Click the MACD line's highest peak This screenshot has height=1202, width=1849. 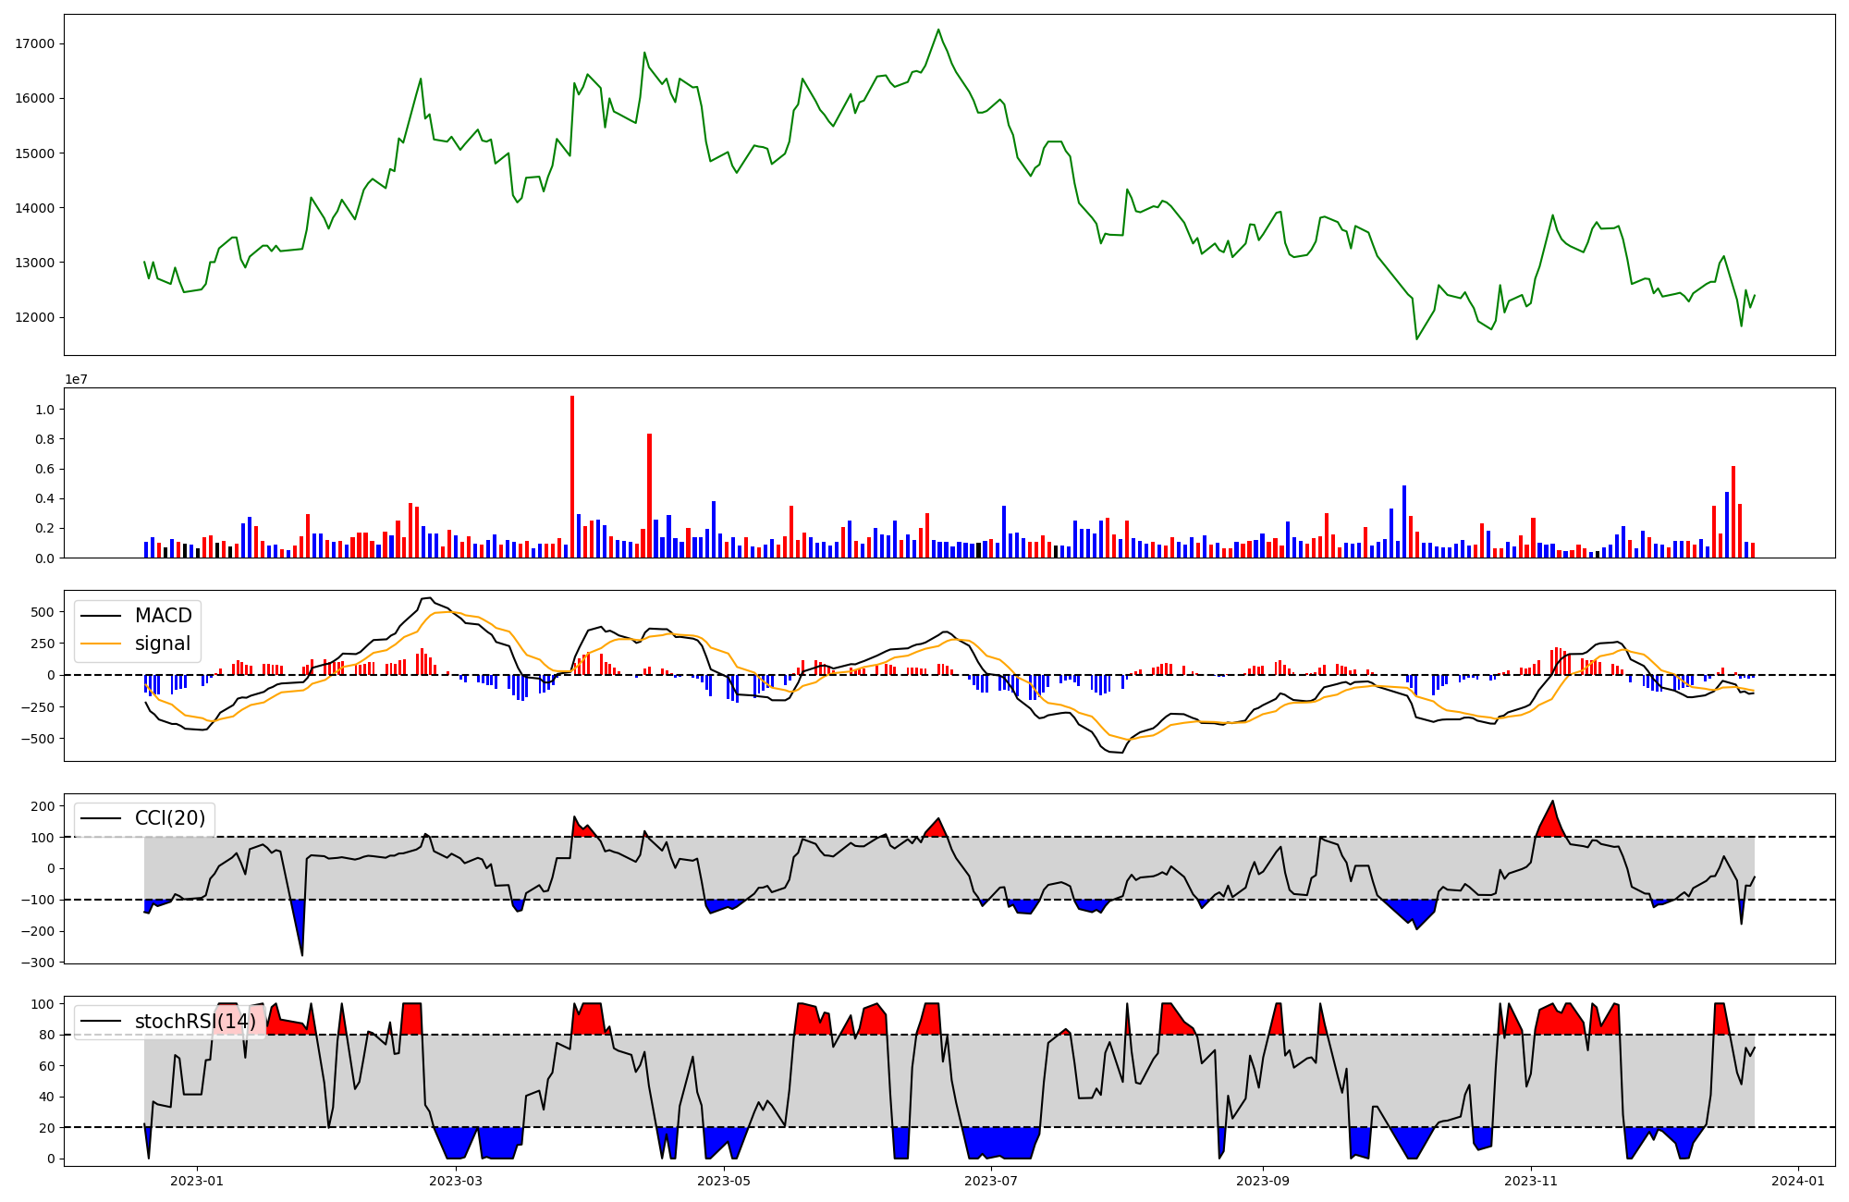point(426,598)
